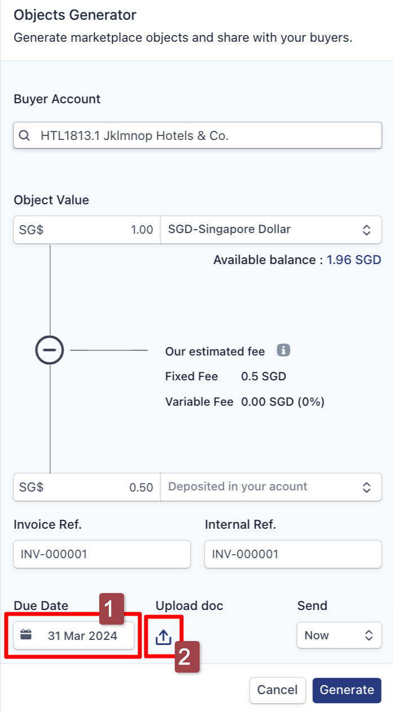Click the chevron arrows on the deposit selector
The width and height of the screenshot is (393, 711).
tap(366, 487)
